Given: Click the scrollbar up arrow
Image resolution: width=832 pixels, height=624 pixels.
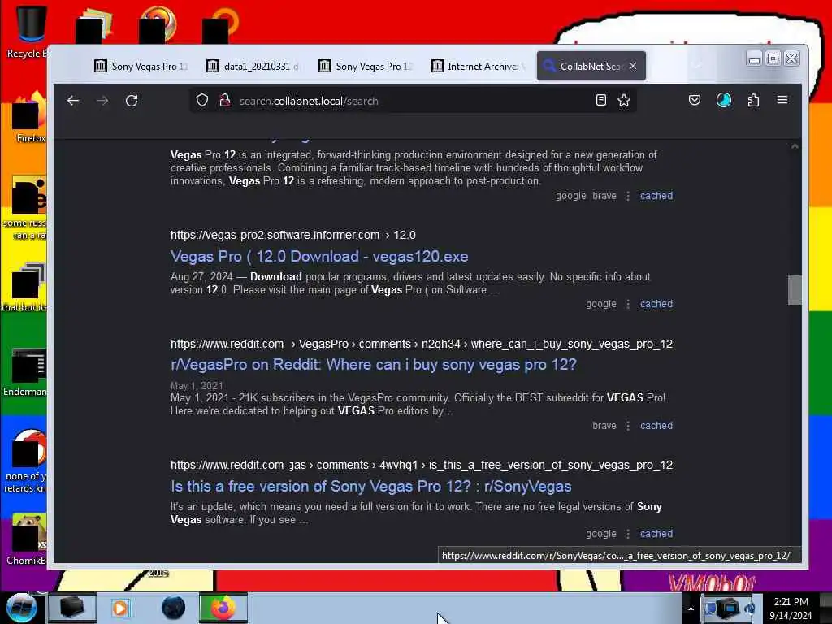Looking at the screenshot, I should point(795,146).
